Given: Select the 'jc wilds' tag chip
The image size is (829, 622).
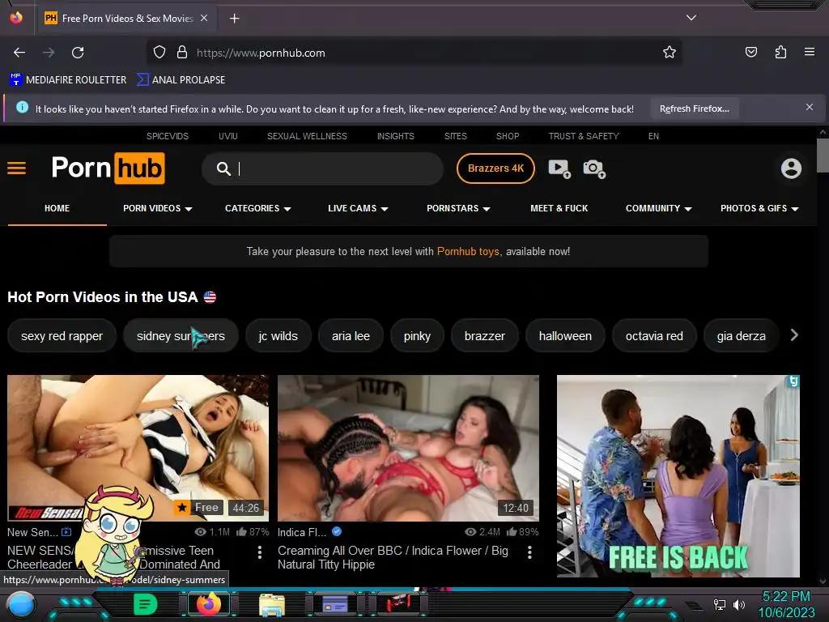Looking at the screenshot, I should coord(278,336).
